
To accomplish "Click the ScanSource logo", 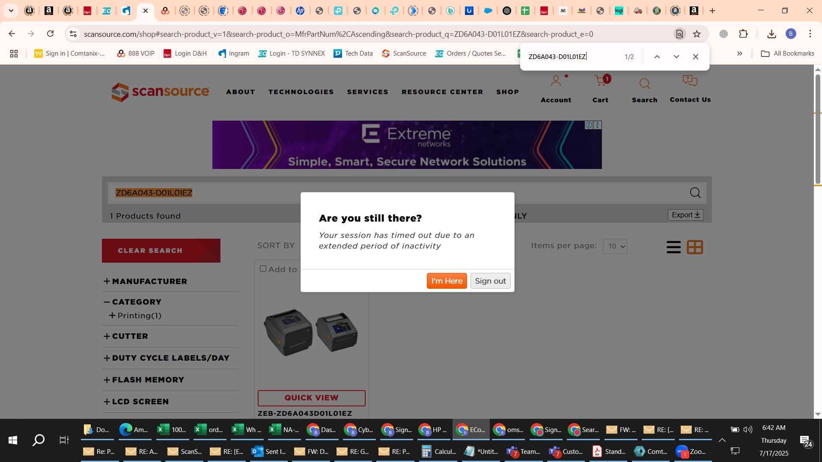I will 161,92.
